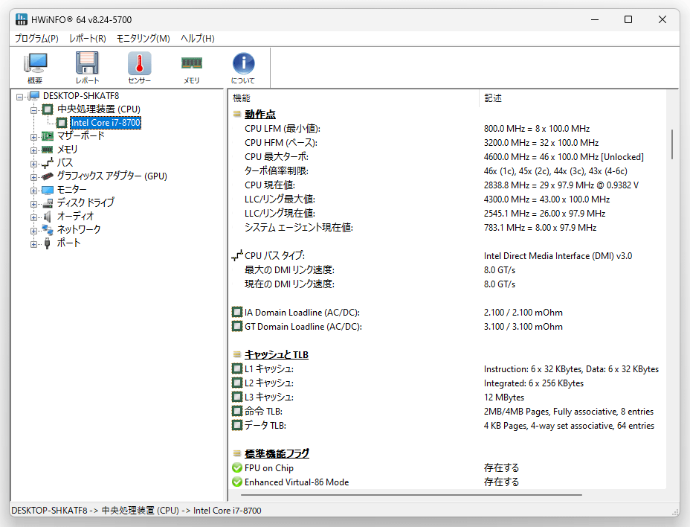The width and height of the screenshot is (690, 527).
Task: Click the バス bus icon in tree
Action: click(x=48, y=163)
